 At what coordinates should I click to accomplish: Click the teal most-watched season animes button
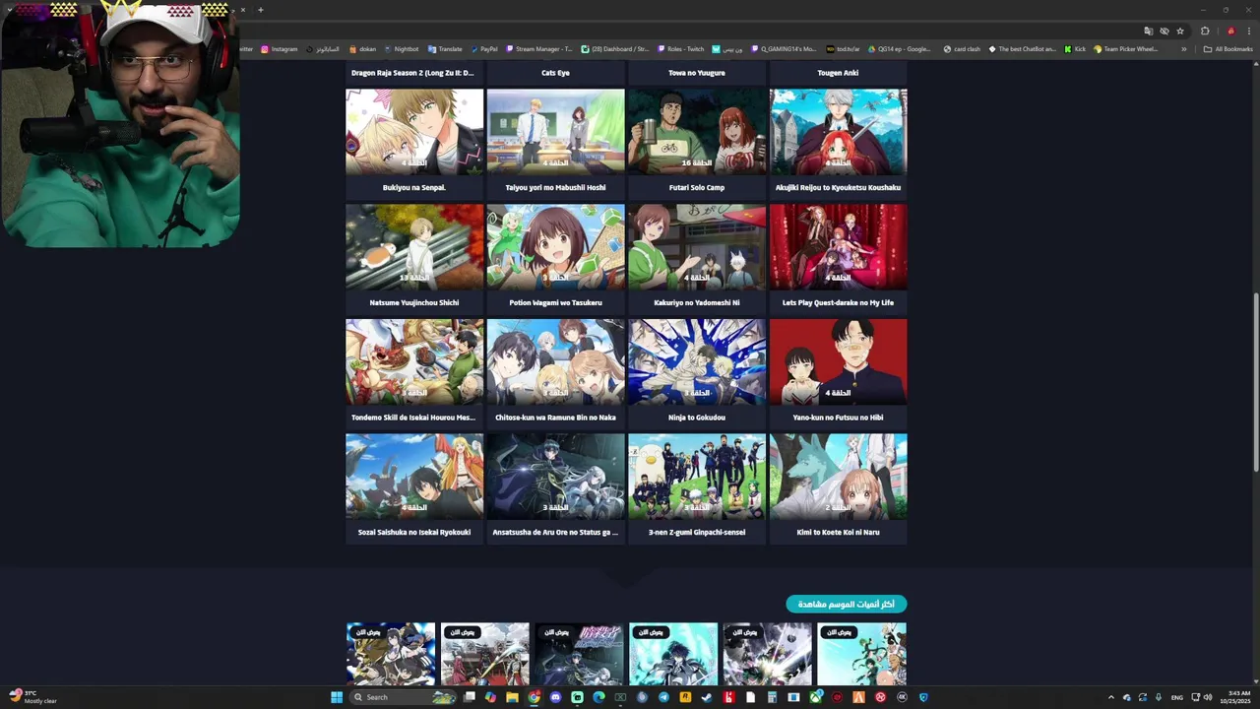[x=846, y=604]
